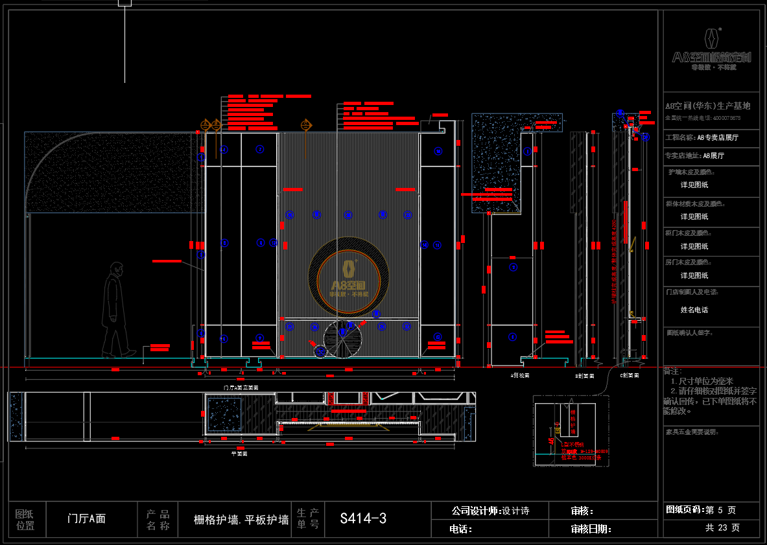The image size is (767, 545).
Task: Click the hotline text '4000078678'
Action: tap(726, 118)
